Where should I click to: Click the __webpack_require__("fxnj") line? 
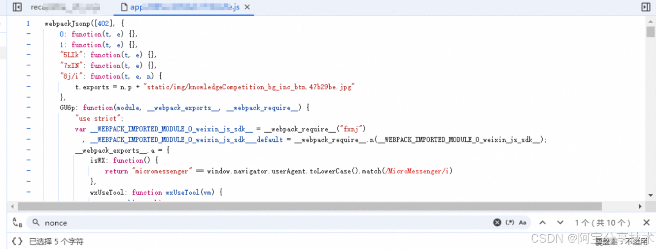pyautogui.click(x=220, y=129)
